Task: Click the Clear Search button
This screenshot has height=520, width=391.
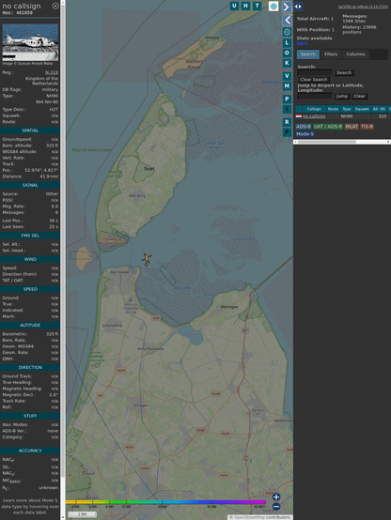Action: 314,80
